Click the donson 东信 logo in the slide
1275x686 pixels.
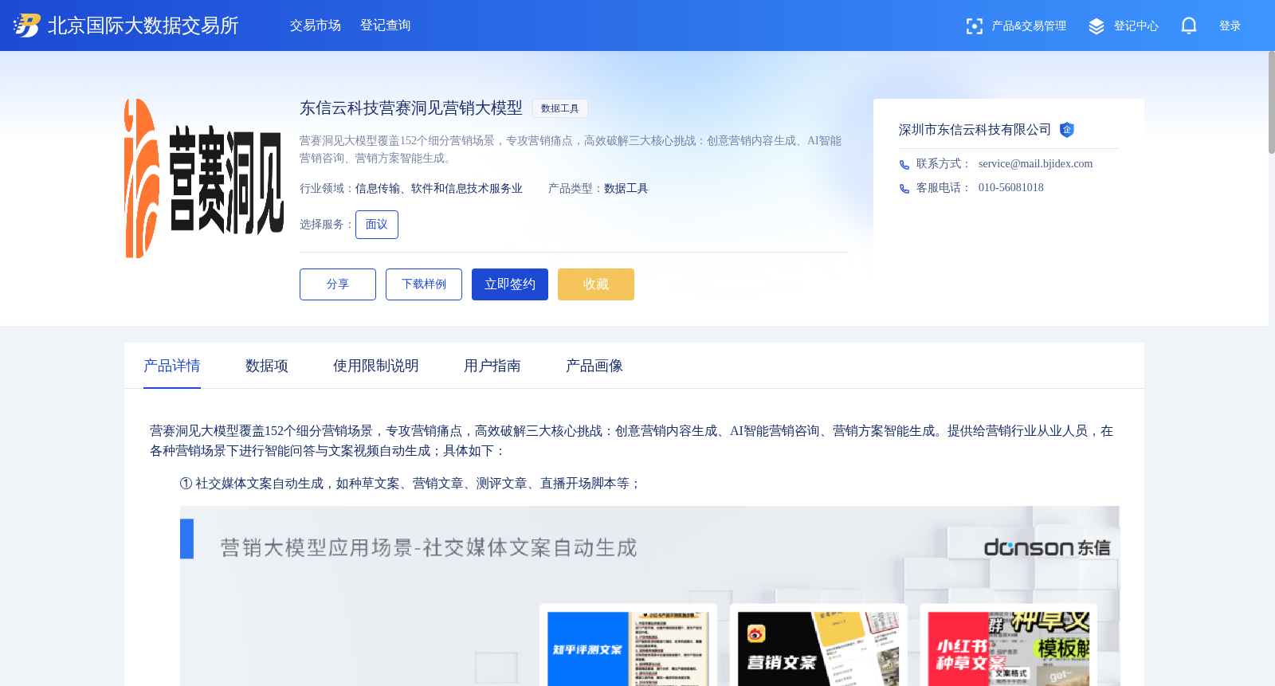tap(1047, 547)
